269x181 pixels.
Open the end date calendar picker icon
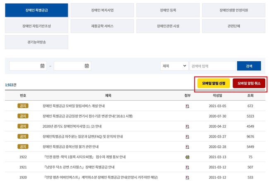(x=87, y=66)
